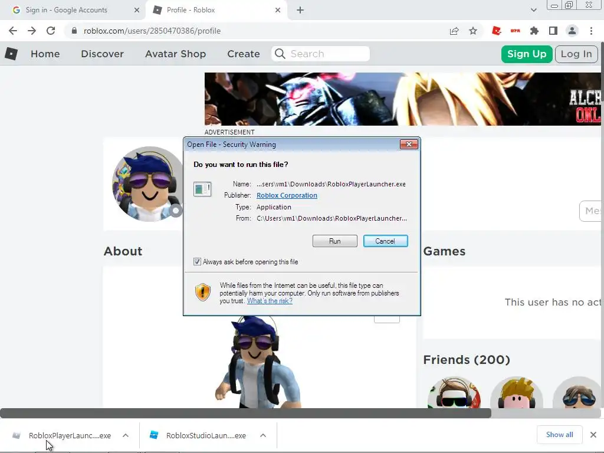Click the user's profile avatar picture
The width and height of the screenshot is (604, 453).
pyautogui.click(x=148, y=184)
